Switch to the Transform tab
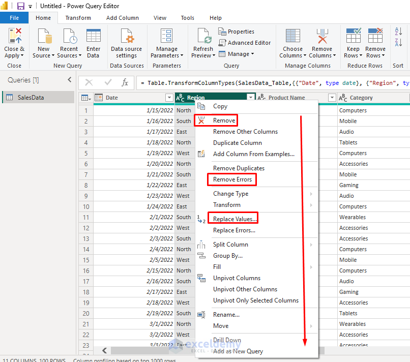 pyautogui.click(x=78, y=18)
